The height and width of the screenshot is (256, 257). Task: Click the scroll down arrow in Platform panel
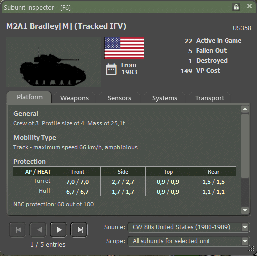coord(245,210)
